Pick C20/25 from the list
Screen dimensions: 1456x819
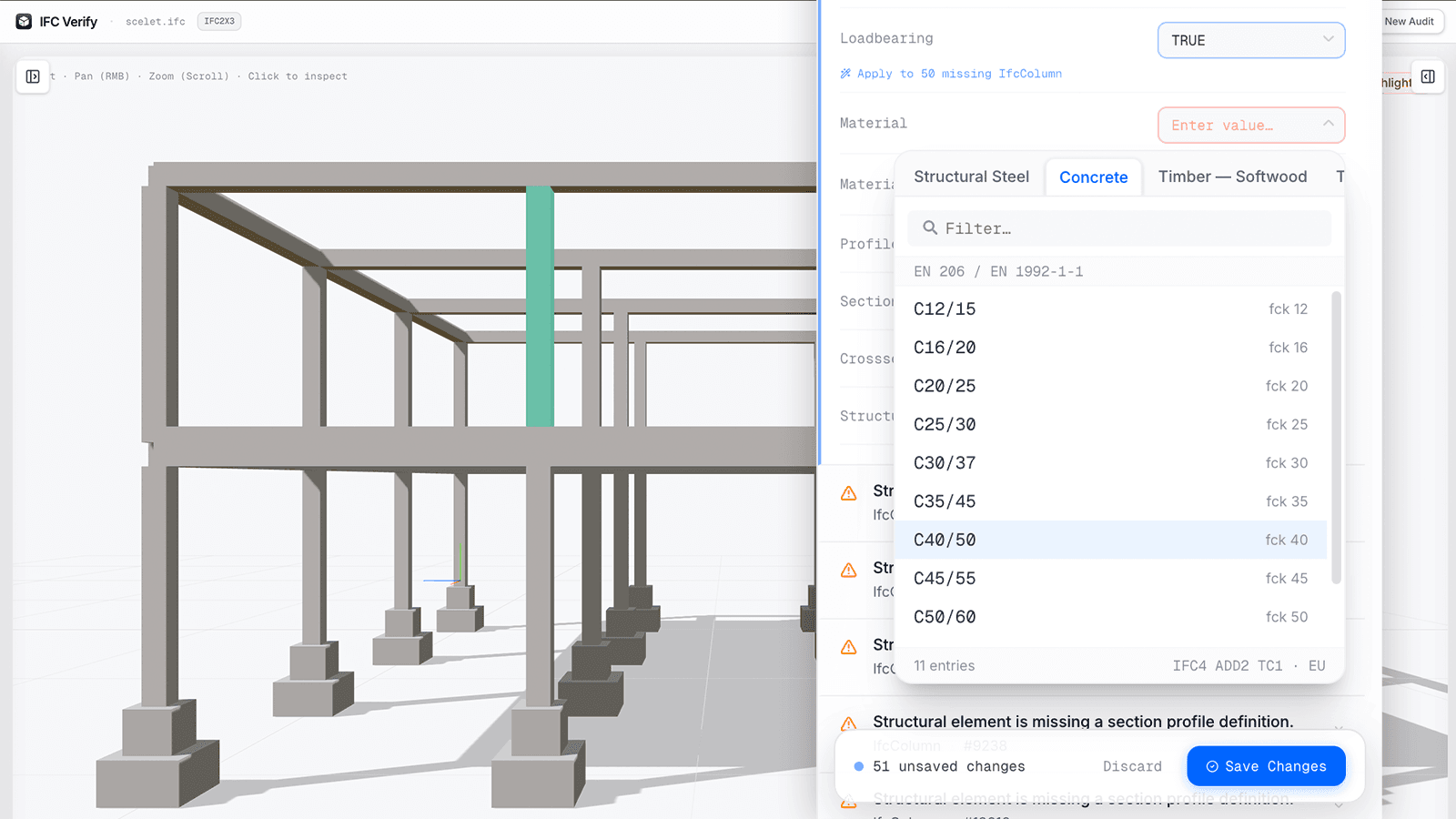pyautogui.click(x=1110, y=386)
